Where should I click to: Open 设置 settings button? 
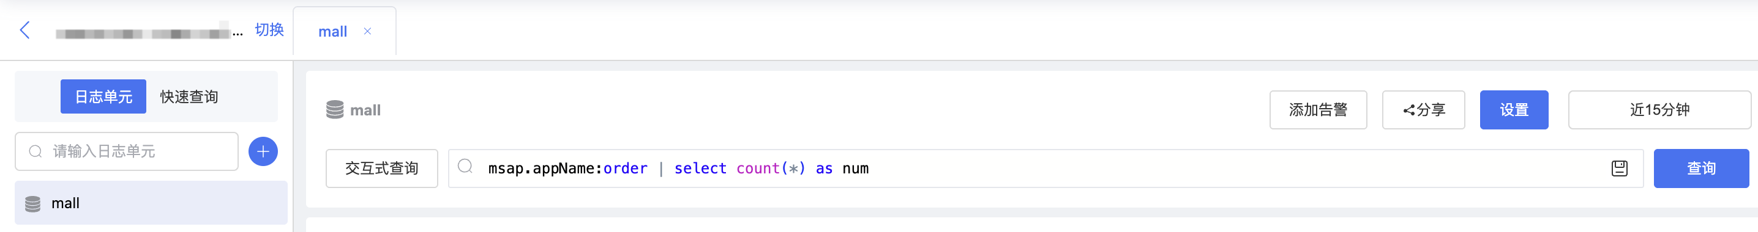[x=1514, y=109]
